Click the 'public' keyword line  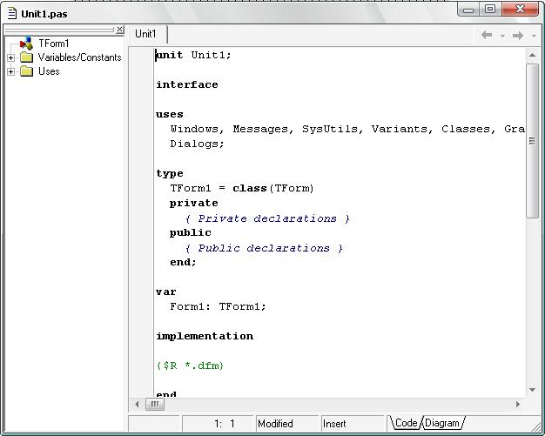pos(191,232)
